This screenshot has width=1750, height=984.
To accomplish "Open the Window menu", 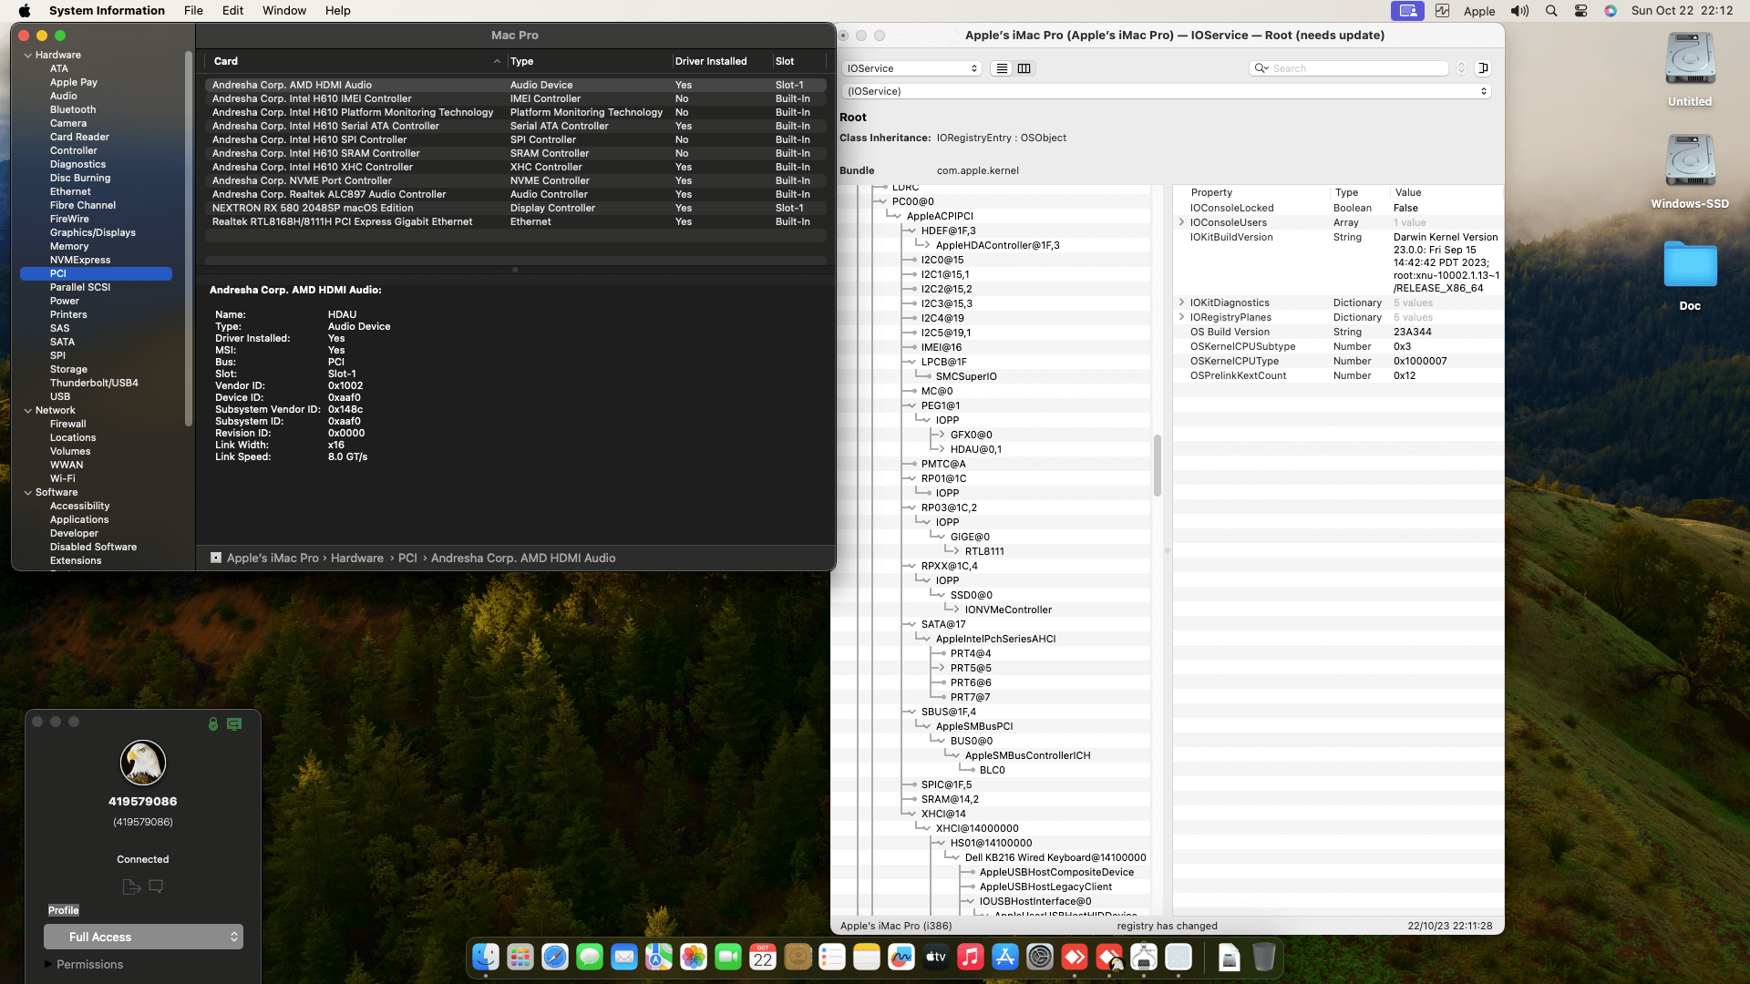I will (x=284, y=11).
